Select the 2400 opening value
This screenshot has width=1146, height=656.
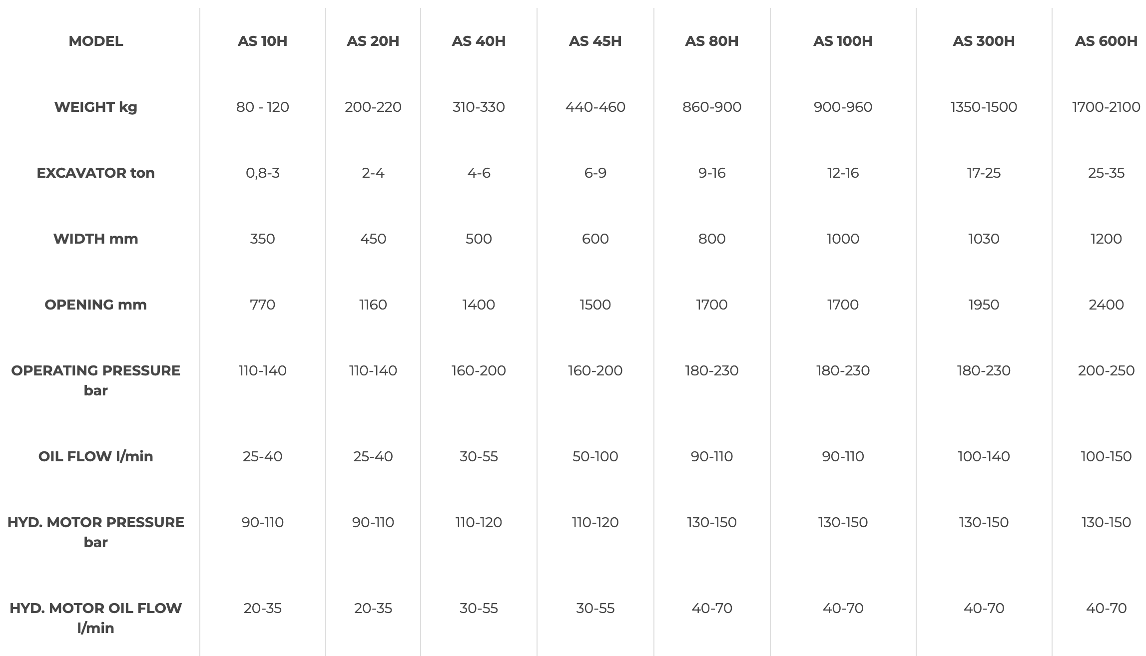pos(1106,305)
